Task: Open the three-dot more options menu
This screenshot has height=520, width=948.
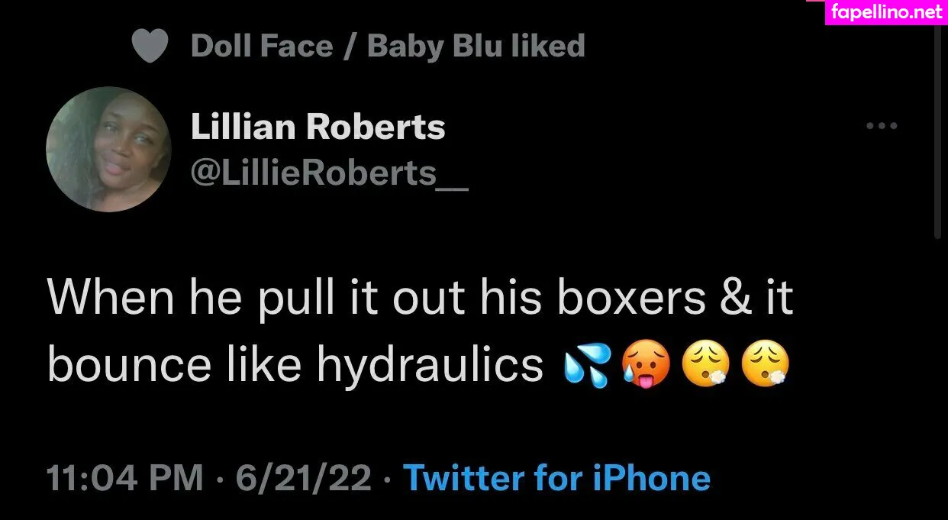Action: coord(882,126)
